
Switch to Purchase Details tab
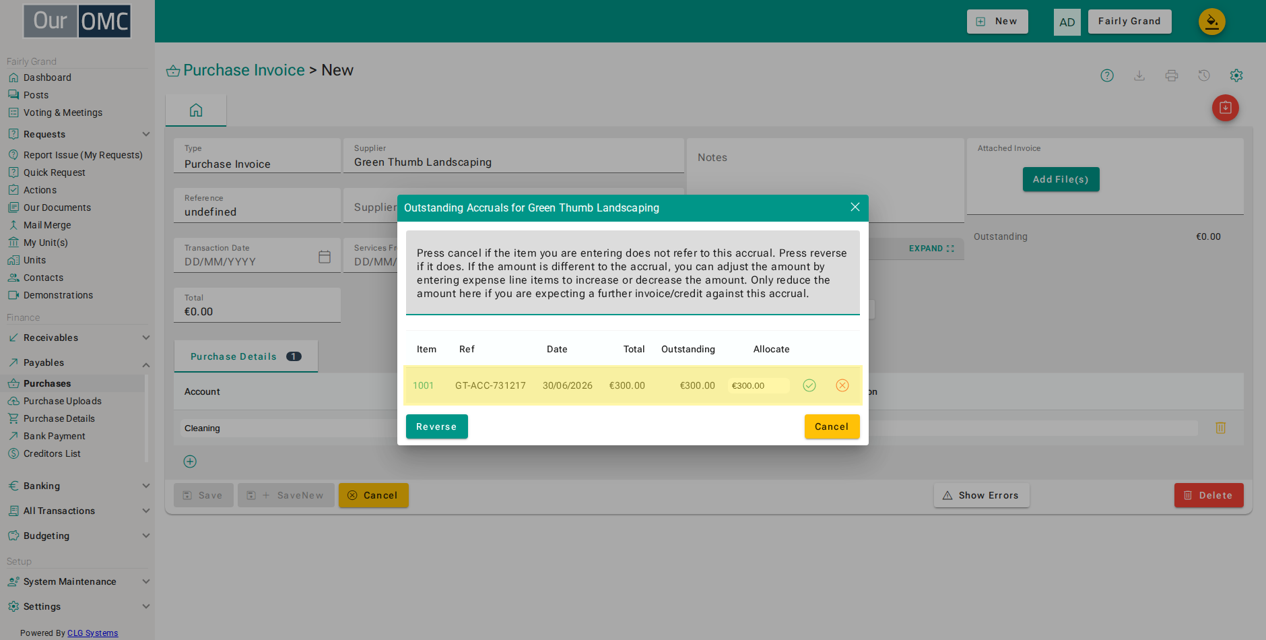point(246,356)
